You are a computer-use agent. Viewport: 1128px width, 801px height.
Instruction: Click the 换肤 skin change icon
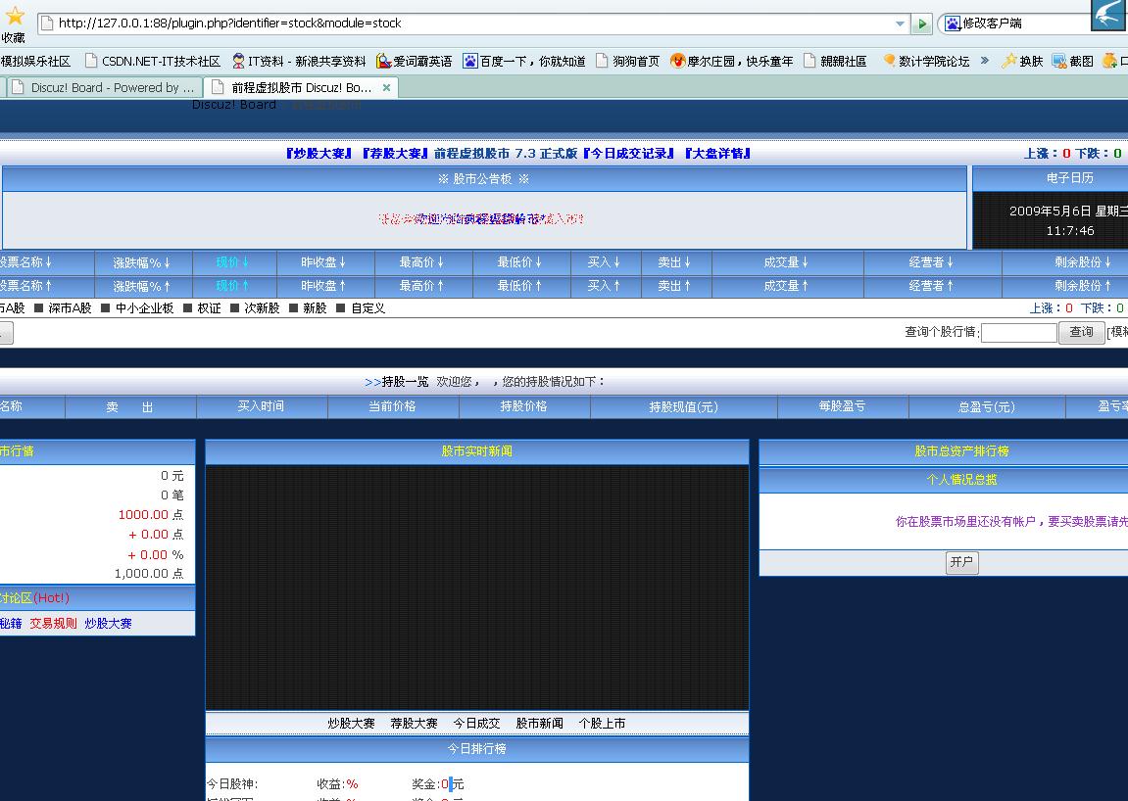click(x=1008, y=61)
